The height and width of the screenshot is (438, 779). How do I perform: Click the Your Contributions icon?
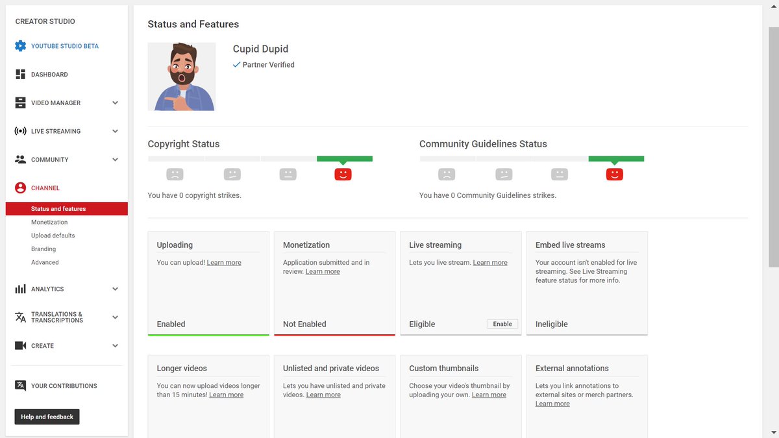pyautogui.click(x=20, y=385)
